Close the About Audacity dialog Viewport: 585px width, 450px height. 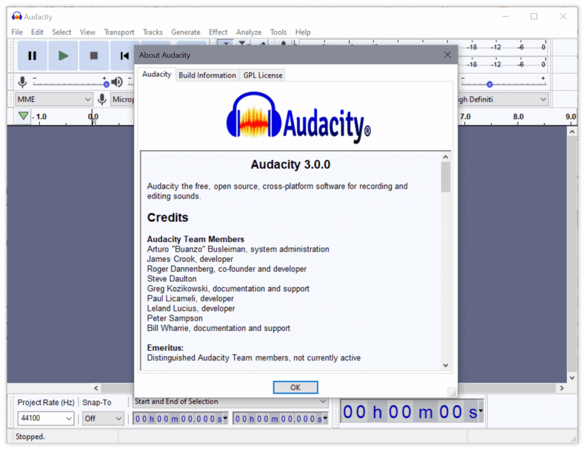[x=447, y=55]
